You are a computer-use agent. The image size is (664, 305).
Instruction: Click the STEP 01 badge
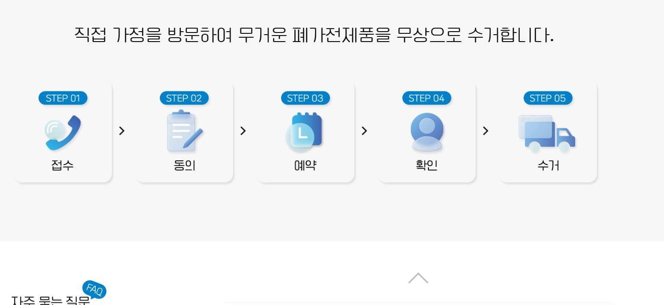63,98
